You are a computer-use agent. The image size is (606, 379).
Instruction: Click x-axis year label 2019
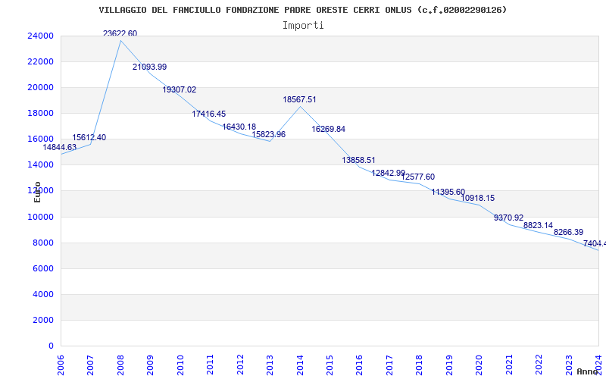tap(449, 365)
